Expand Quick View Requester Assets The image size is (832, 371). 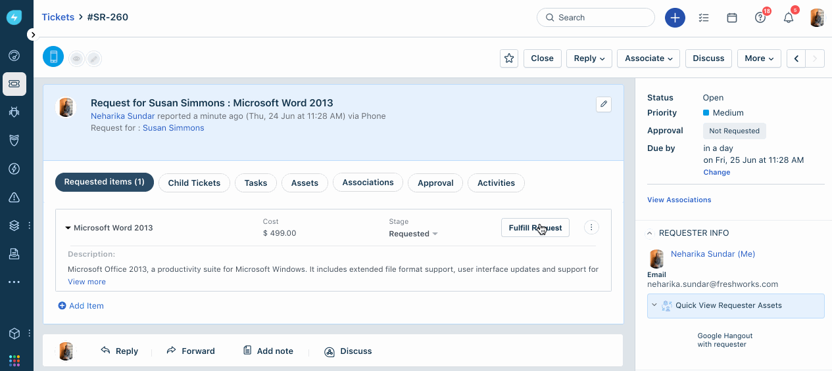coord(735,306)
